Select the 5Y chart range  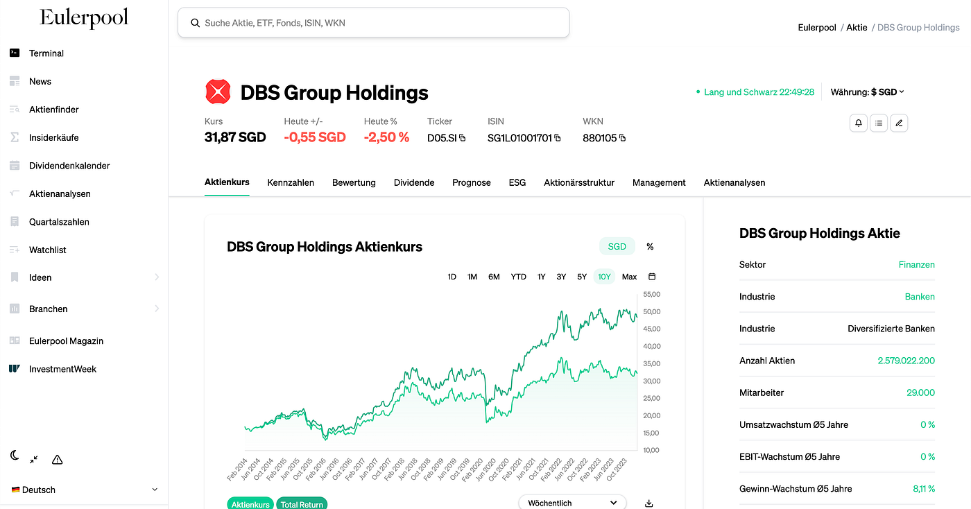point(582,277)
